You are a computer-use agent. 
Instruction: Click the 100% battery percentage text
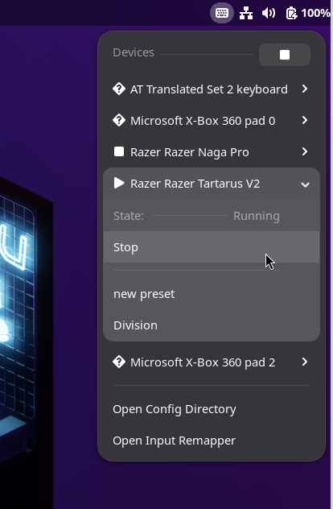pos(316,13)
